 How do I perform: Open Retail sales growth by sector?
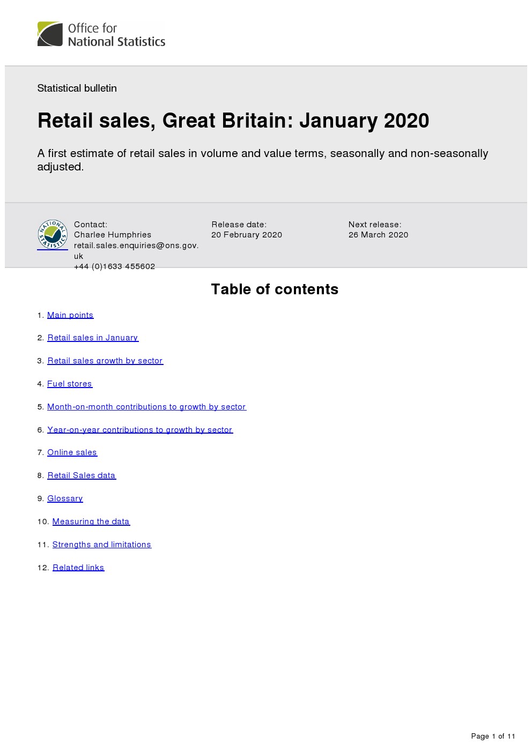tap(105, 361)
